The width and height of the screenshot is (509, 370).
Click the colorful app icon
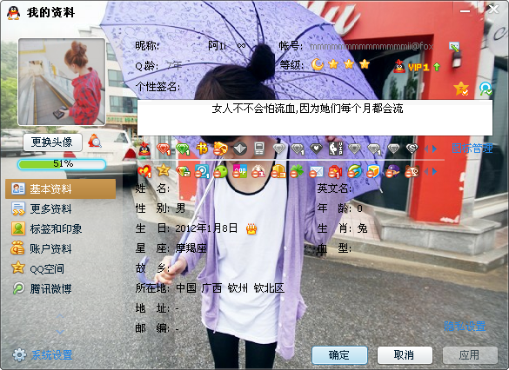240,171
